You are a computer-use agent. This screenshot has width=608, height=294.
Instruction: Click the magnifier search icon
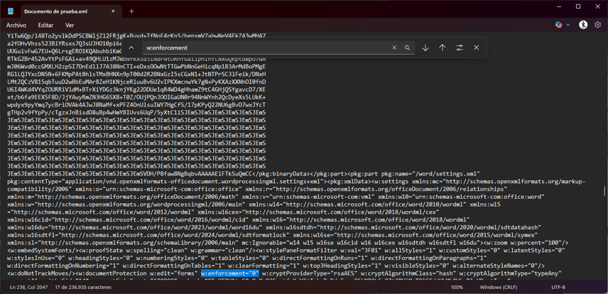pyautogui.click(x=407, y=48)
